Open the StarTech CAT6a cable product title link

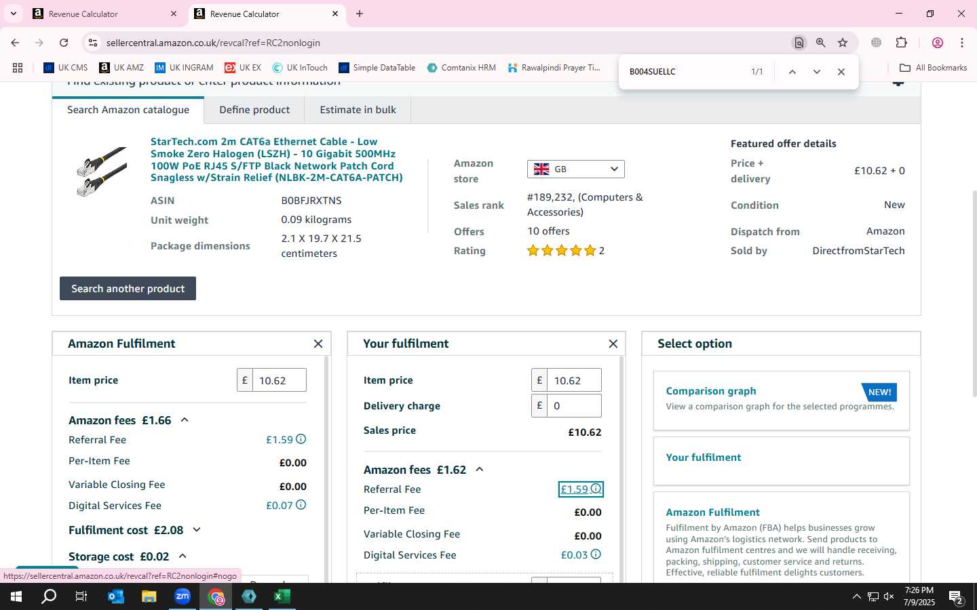coord(277,159)
